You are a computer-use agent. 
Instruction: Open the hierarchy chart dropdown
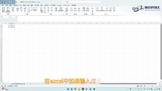point(48,8)
